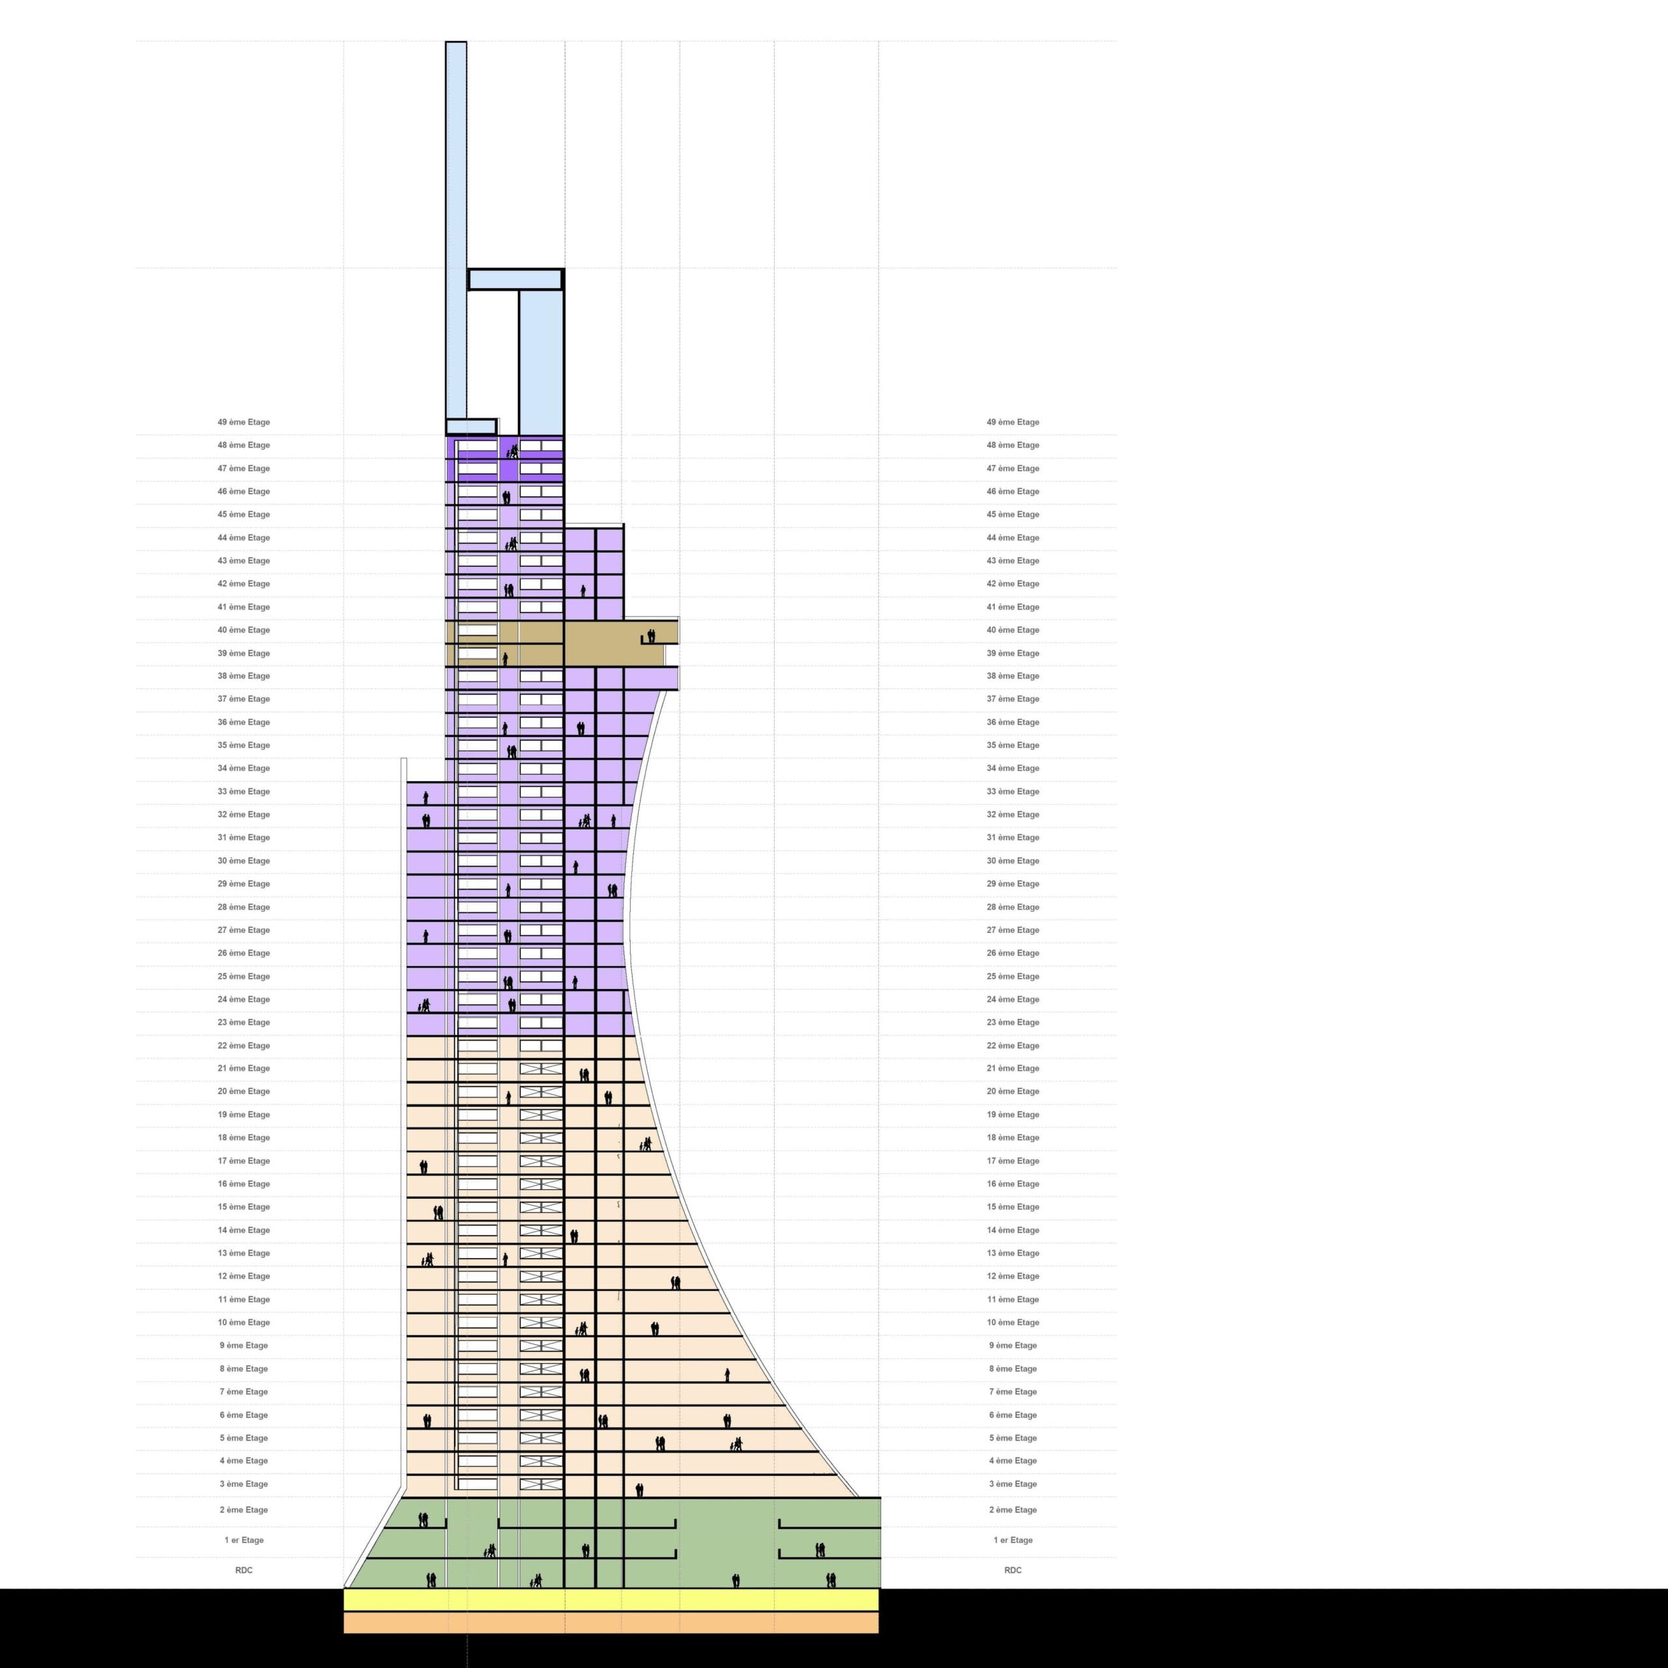Click the right "44 ème Etage" label
1668x1668 pixels.
(1013, 538)
